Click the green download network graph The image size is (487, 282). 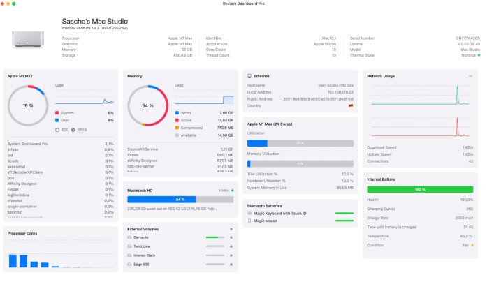pos(420,96)
